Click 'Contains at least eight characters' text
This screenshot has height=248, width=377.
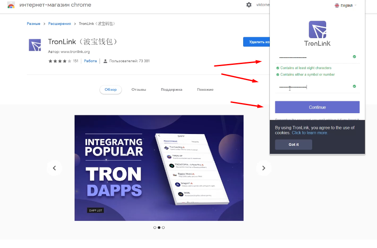click(306, 68)
